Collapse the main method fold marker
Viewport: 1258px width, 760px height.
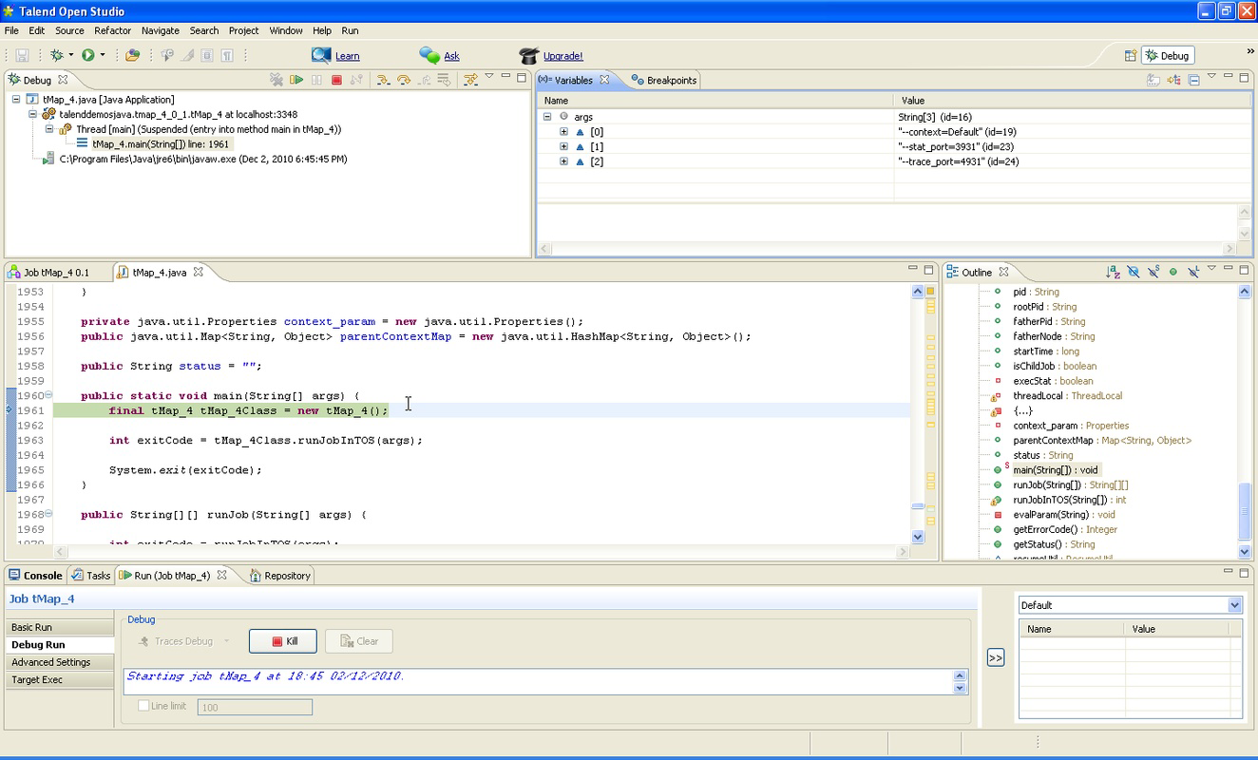pos(48,395)
